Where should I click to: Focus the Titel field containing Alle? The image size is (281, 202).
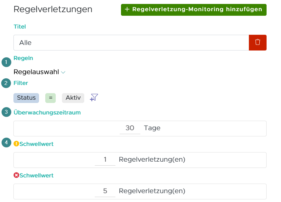131,43
